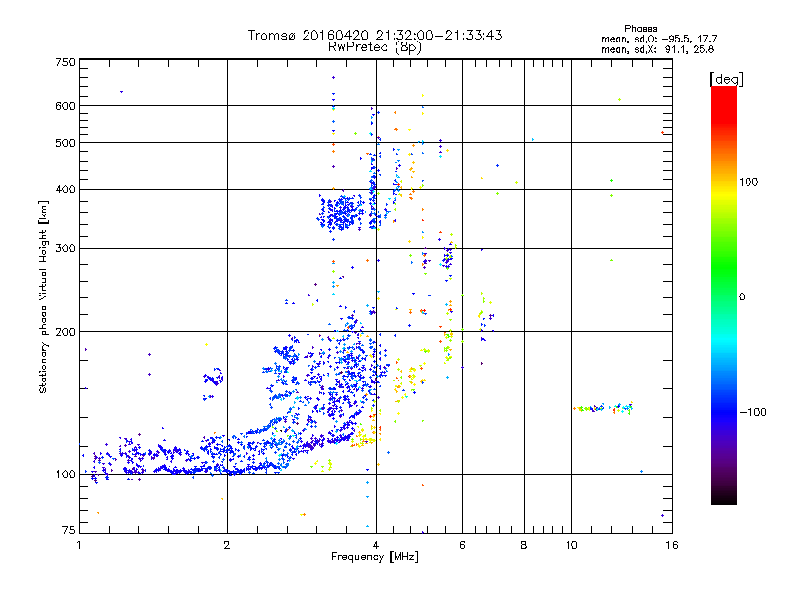The width and height of the screenshot is (791, 593).
Task: Click the y-axis tick label '400'
Action: click(x=65, y=189)
